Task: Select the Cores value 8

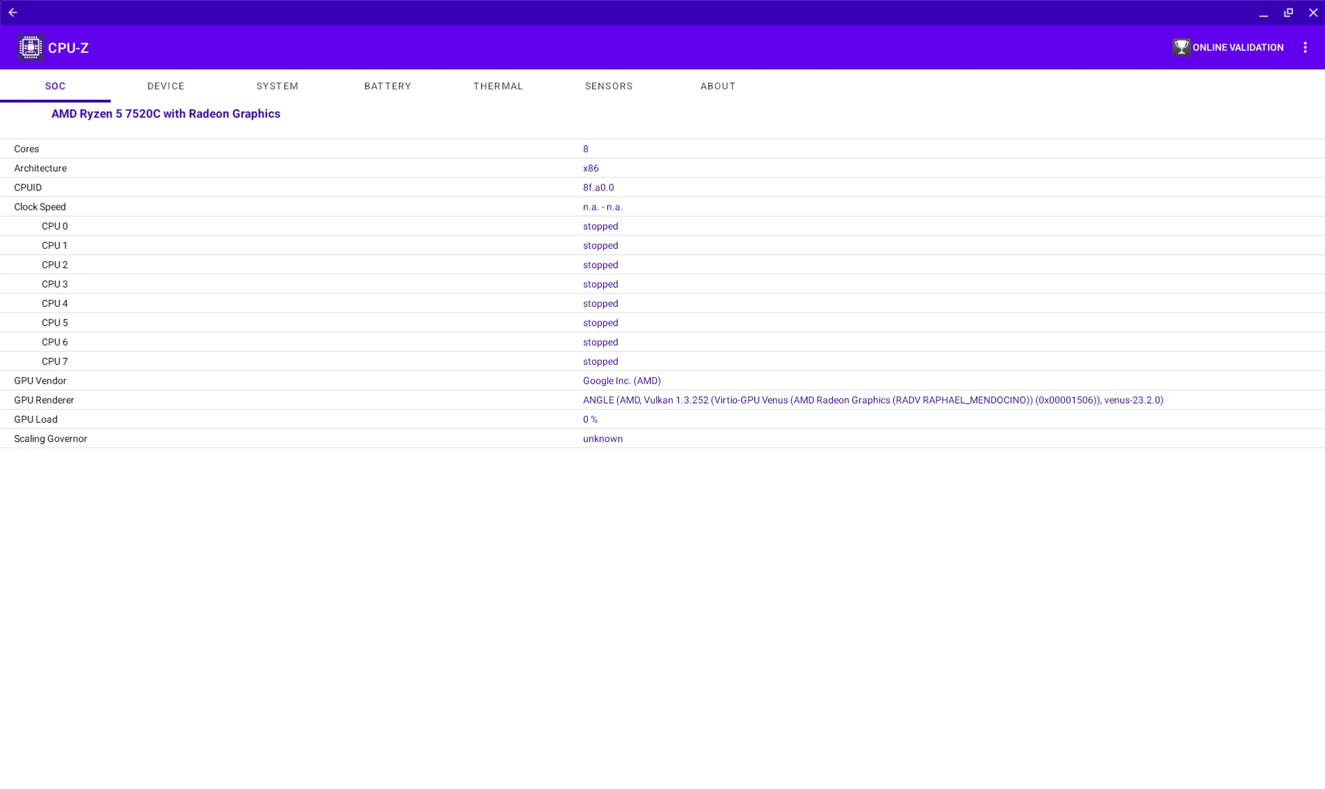Action: tap(585, 149)
